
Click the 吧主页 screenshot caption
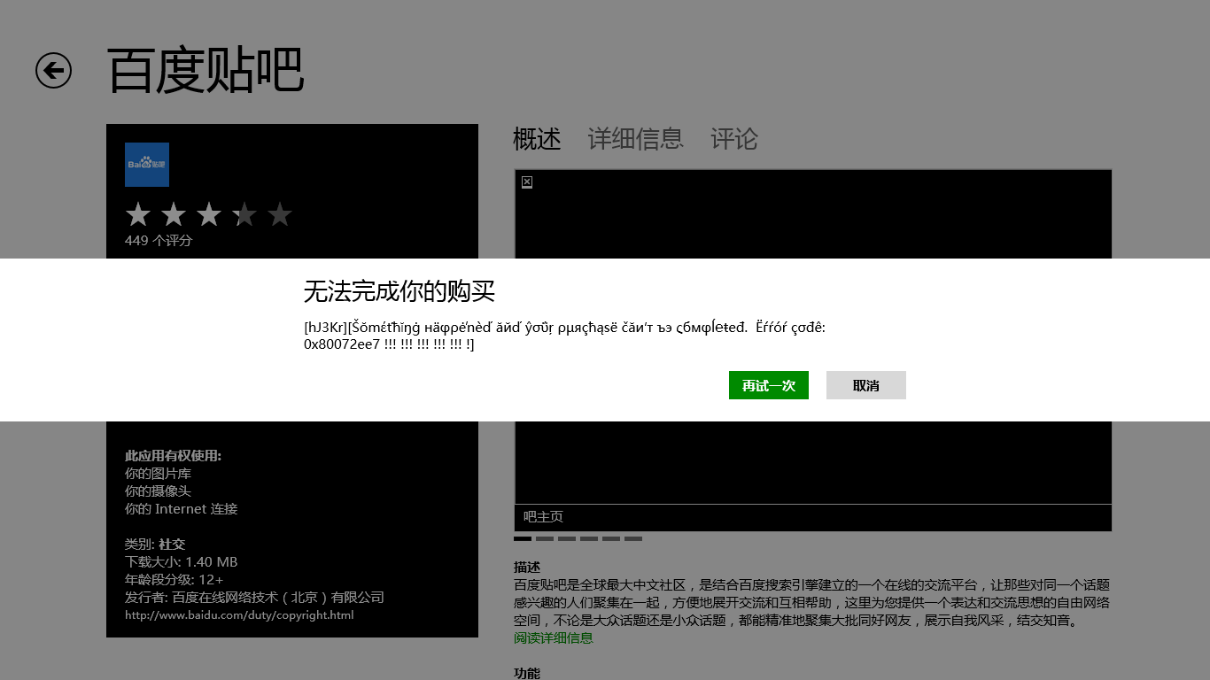click(543, 516)
